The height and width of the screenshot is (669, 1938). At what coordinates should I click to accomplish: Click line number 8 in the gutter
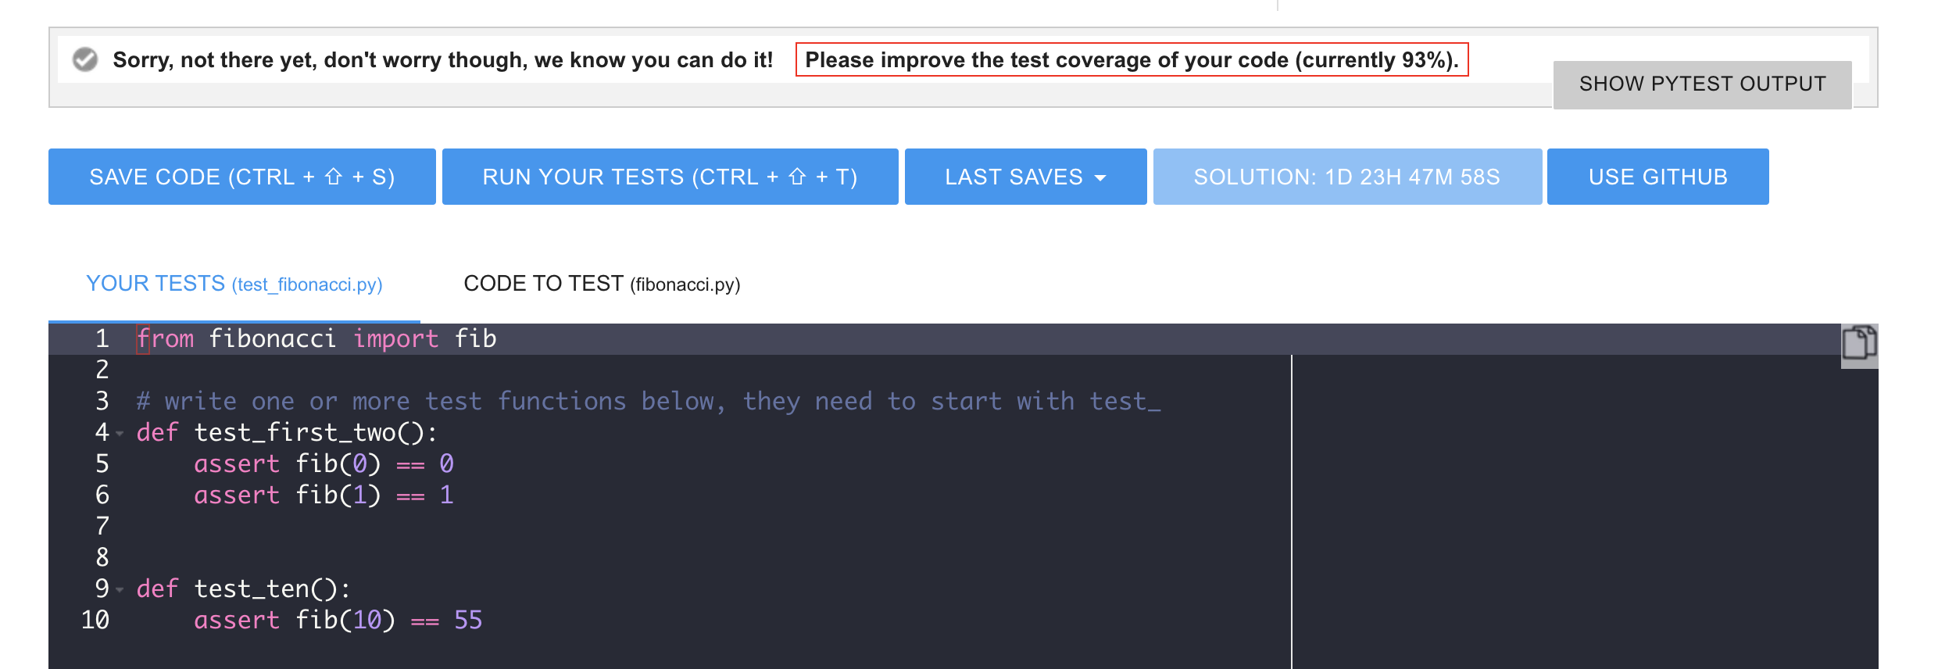[102, 557]
